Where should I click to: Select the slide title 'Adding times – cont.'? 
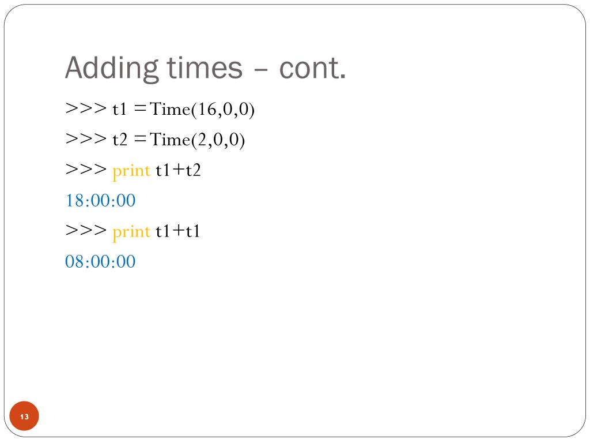[x=206, y=69]
